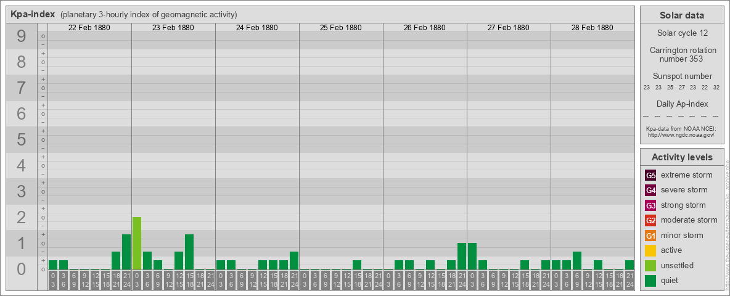Click the sunspot number value 27
The width and height of the screenshot is (730, 296).
(681, 88)
